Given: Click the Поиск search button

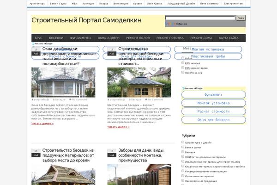Looking at the screenshot, I should 241,18.
